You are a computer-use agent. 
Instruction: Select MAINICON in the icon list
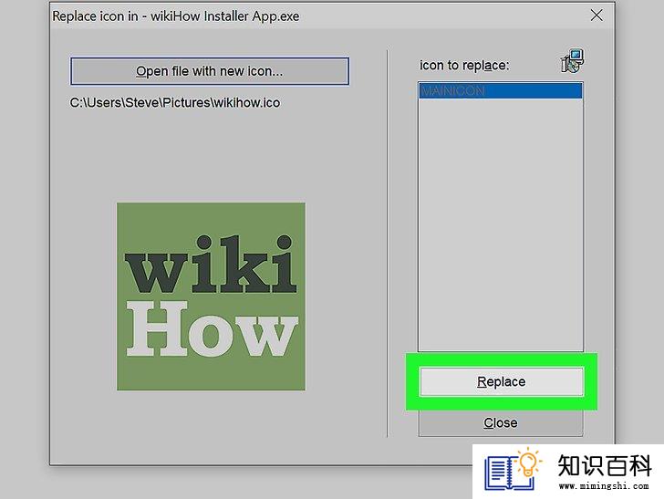(501, 91)
